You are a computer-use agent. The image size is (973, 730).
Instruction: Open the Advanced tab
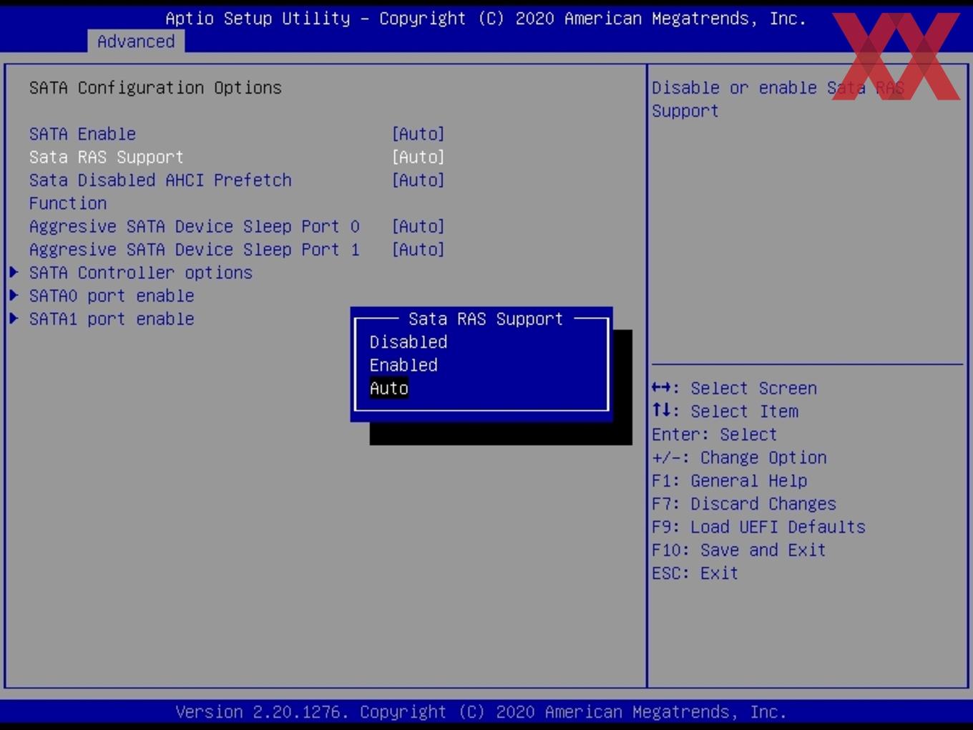coord(136,42)
